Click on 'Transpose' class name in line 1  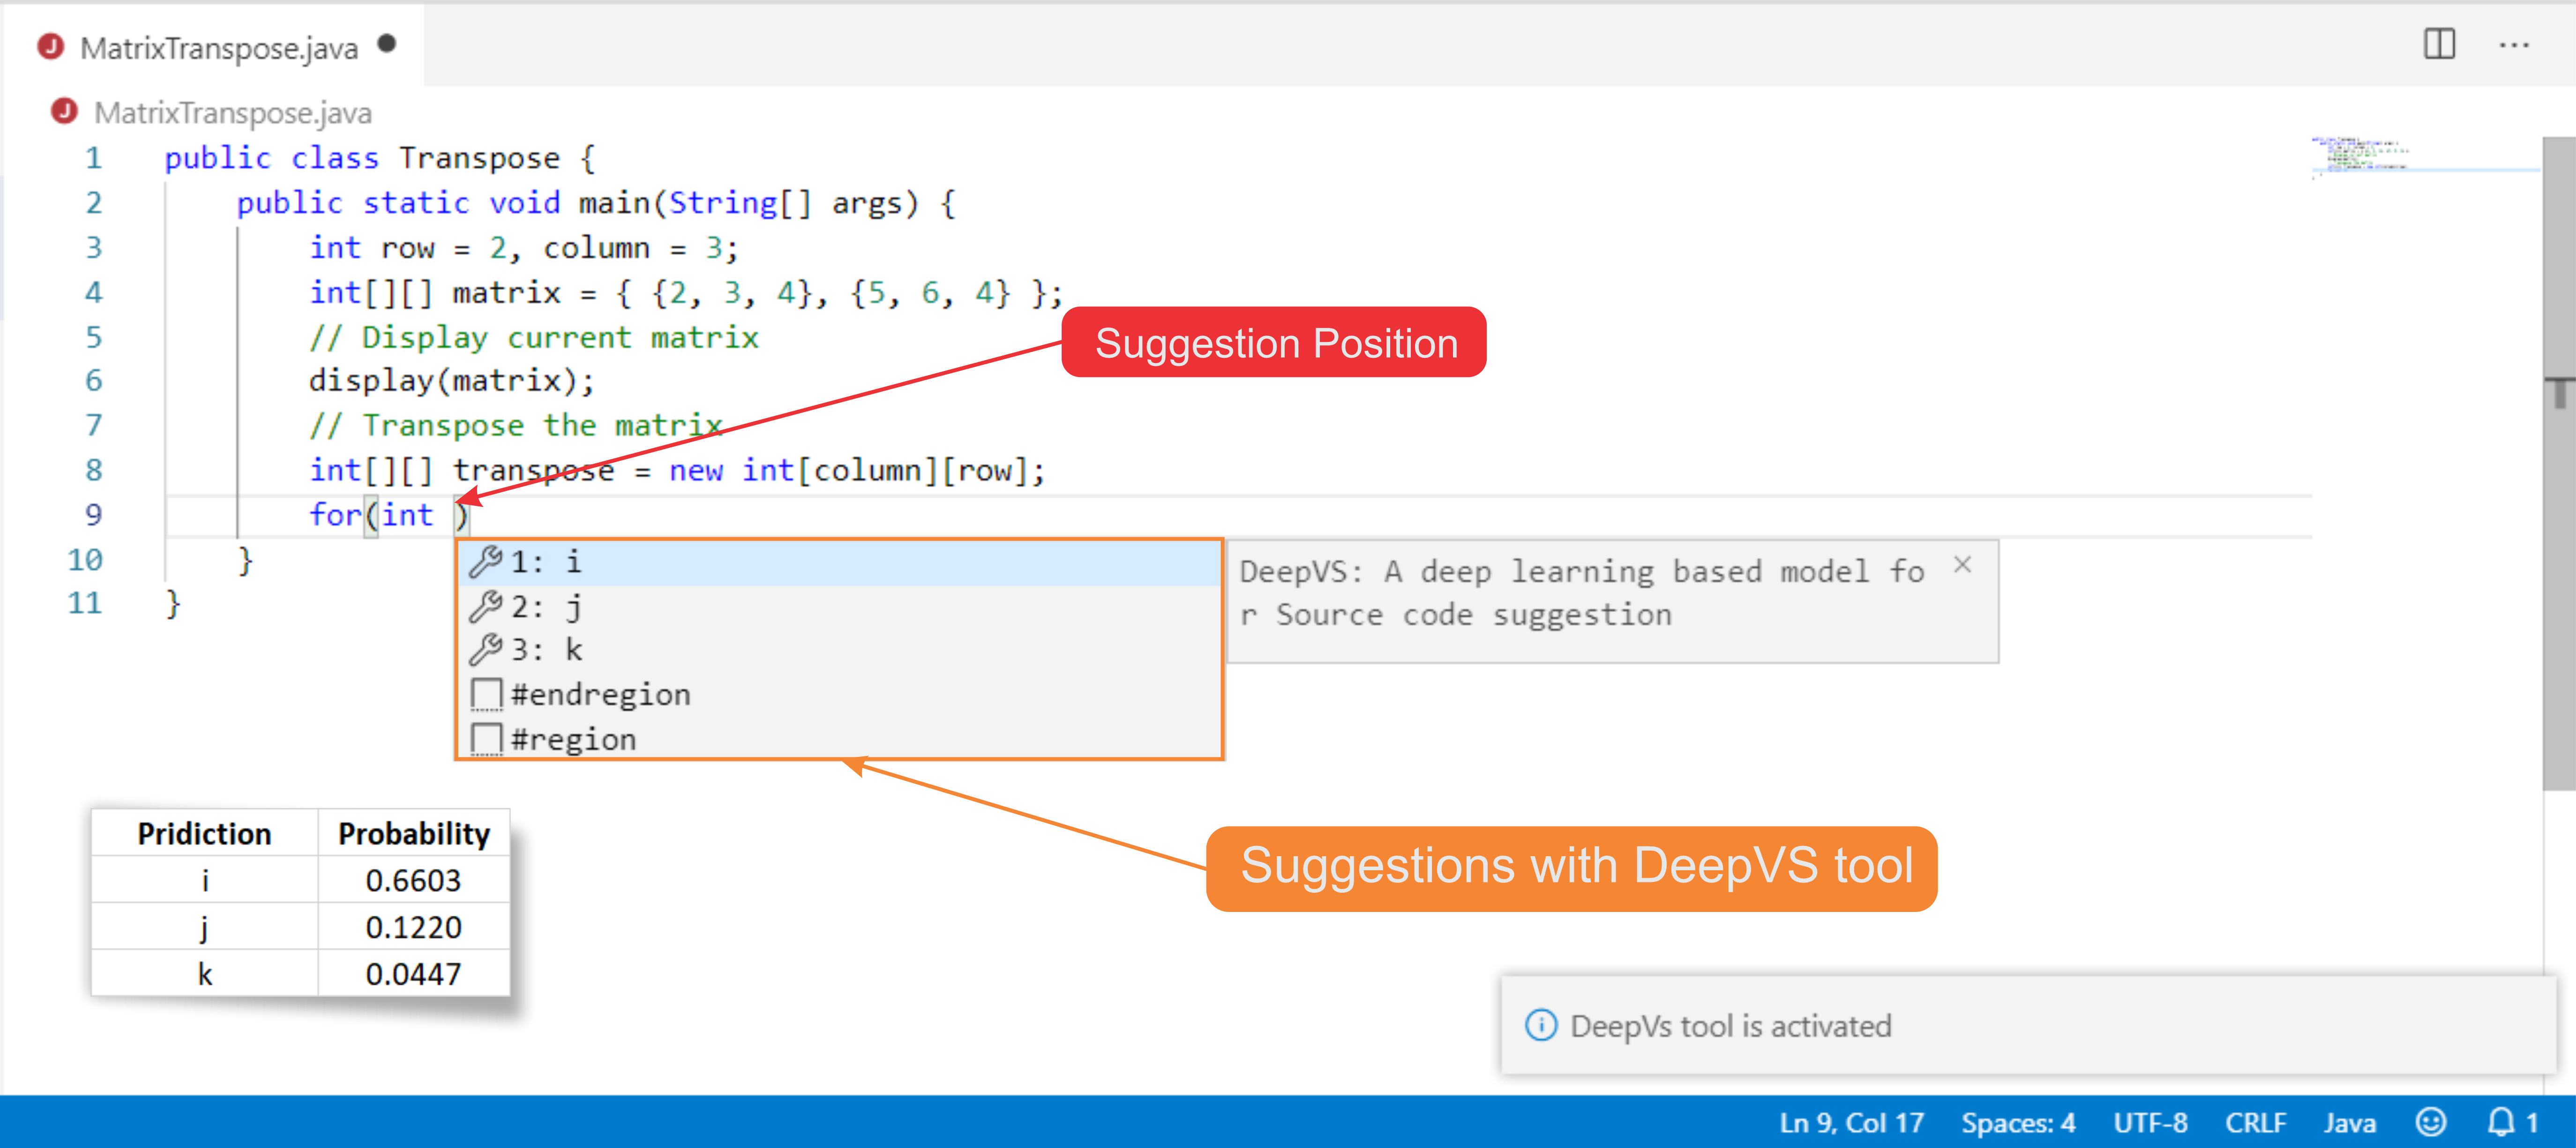click(479, 158)
